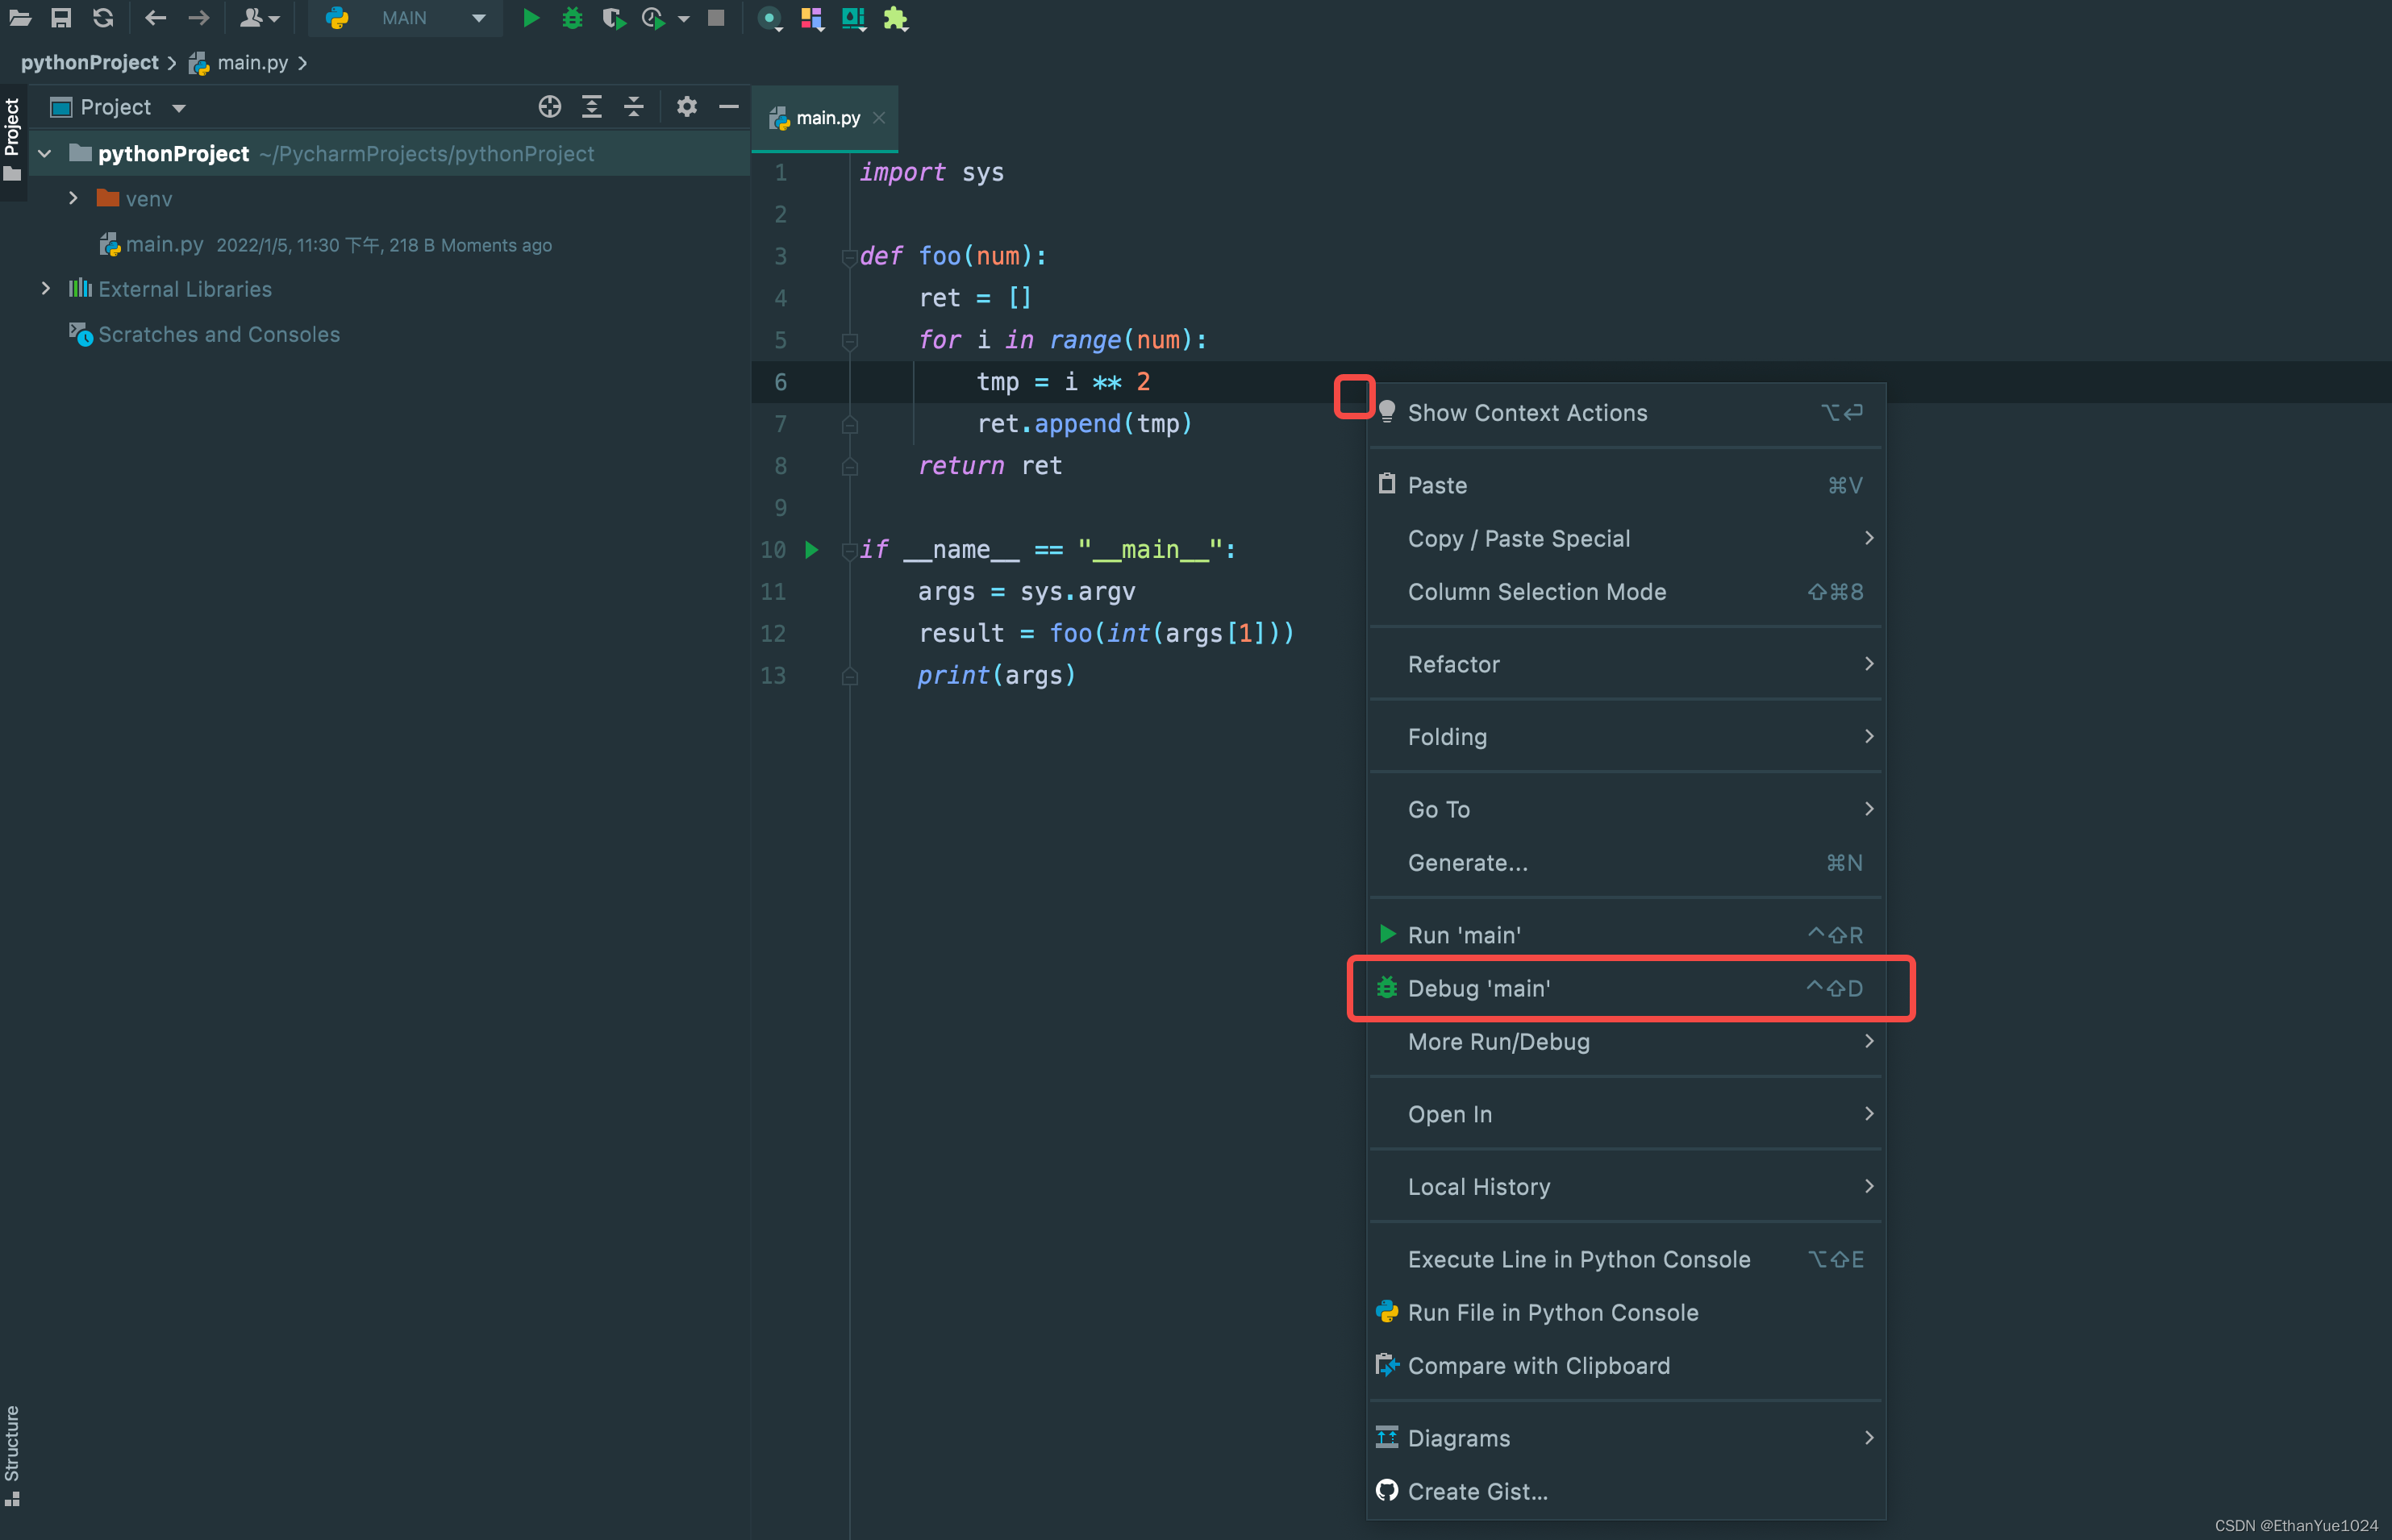Viewport: 2392px width, 1540px height.
Task: Click the Profiler run icon in toolbar
Action: 654,18
